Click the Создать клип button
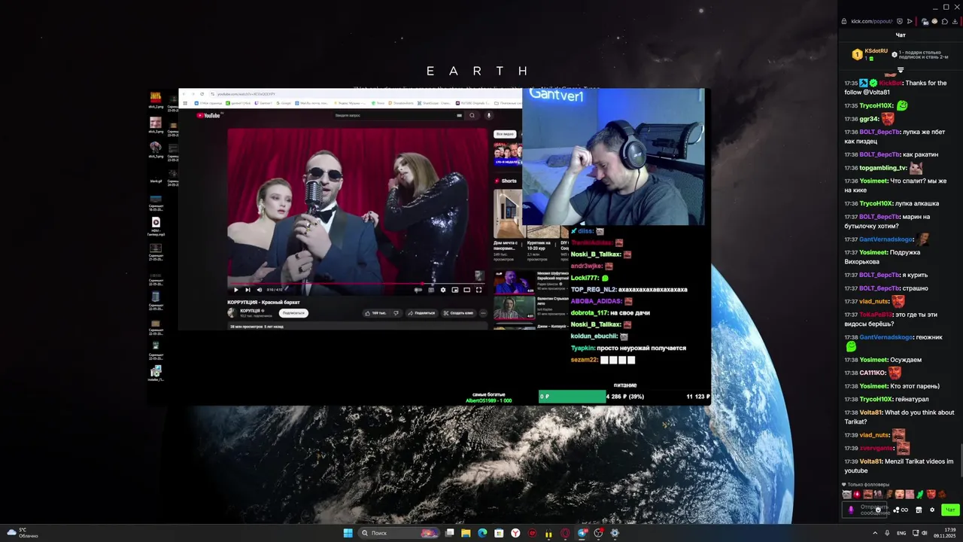The height and width of the screenshot is (542, 963). 458,312
